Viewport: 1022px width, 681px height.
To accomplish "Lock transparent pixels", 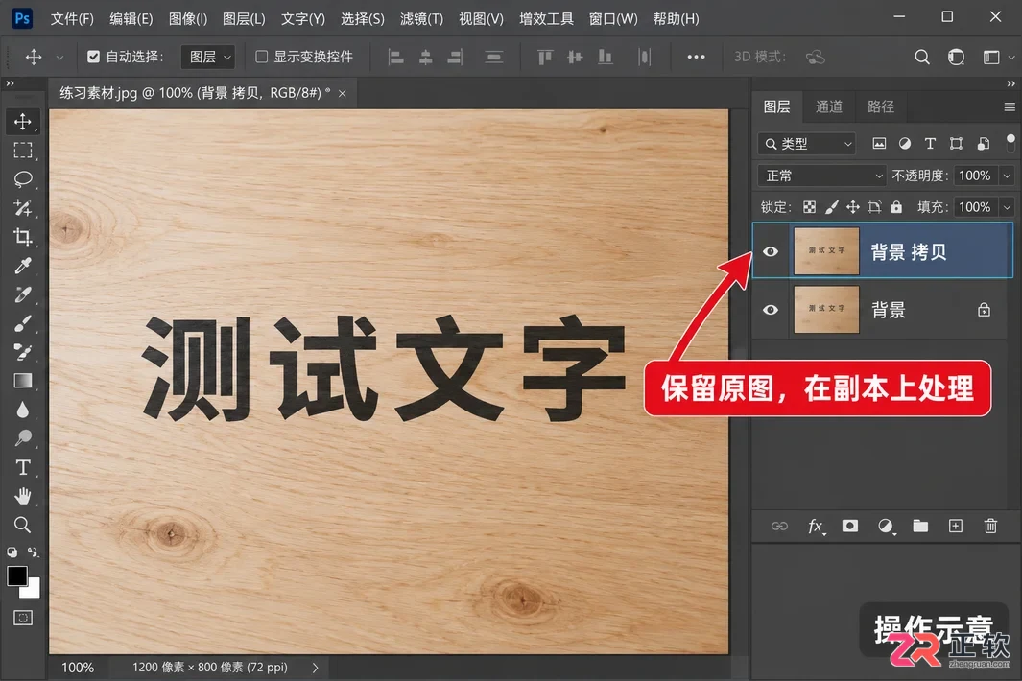I will pyautogui.click(x=810, y=207).
